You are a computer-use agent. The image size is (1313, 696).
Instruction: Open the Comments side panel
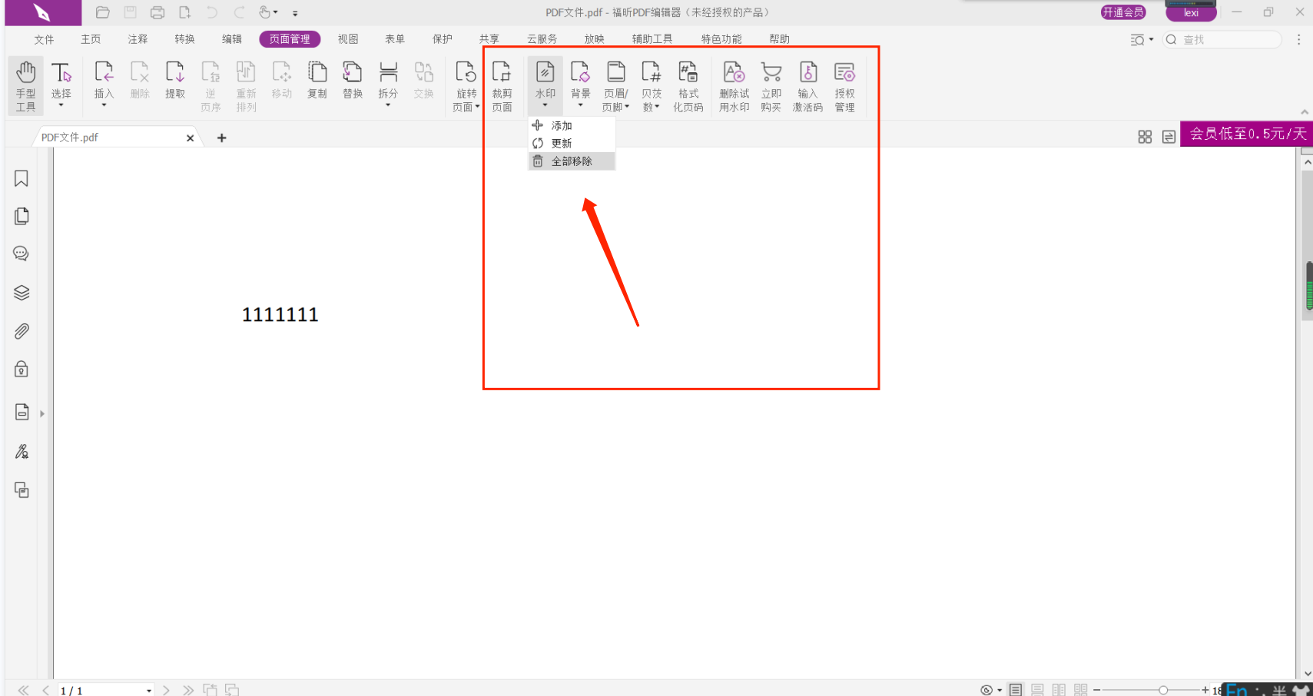[22, 254]
